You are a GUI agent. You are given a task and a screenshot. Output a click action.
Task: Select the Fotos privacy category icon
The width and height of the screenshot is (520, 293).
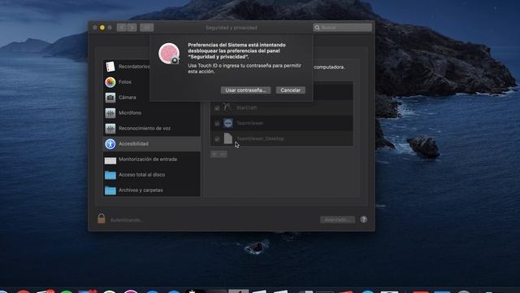[110, 82]
